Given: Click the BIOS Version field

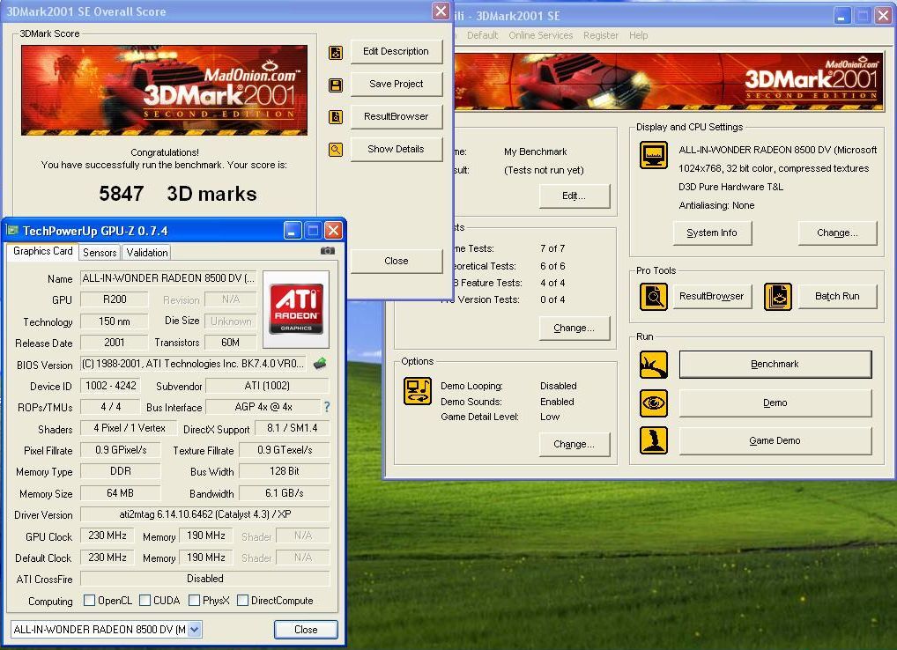Looking at the screenshot, I should pos(194,364).
